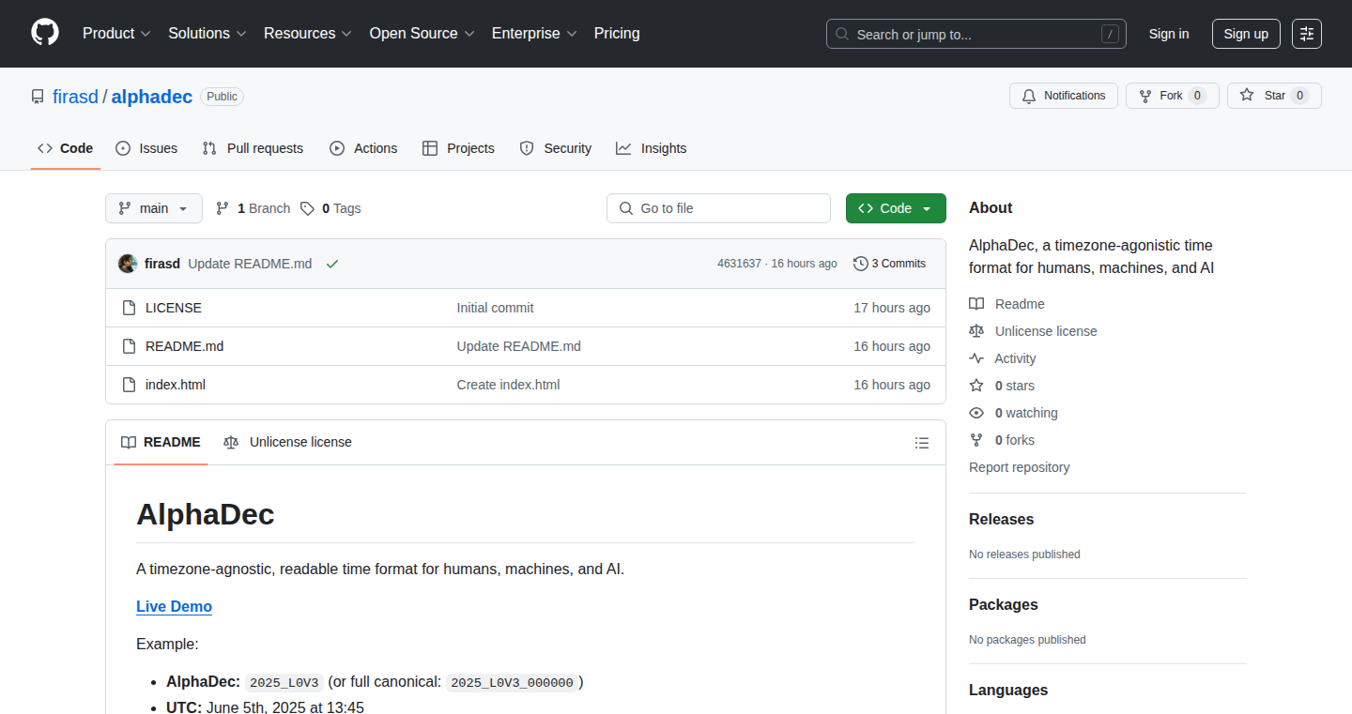Viewport: 1352px width, 714px height.
Task: View the 0 stars link
Action: point(1002,386)
